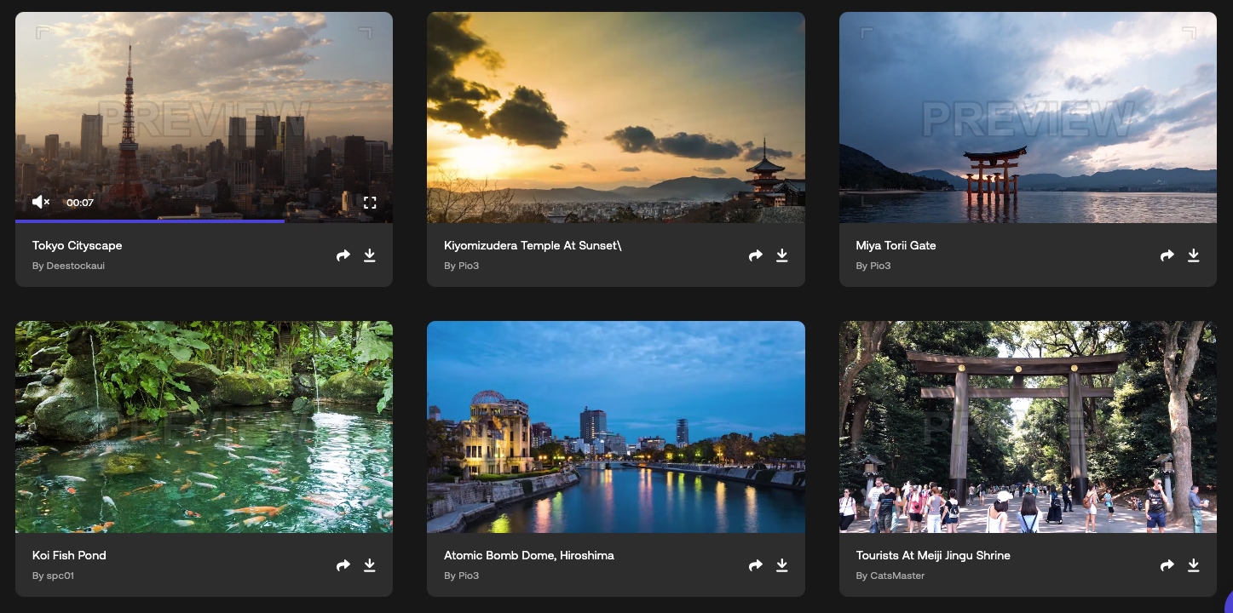Unmute the Tokyo Cityscape preview
The width and height of the screenshot is (1233, 613).
[x=41, y=203]
